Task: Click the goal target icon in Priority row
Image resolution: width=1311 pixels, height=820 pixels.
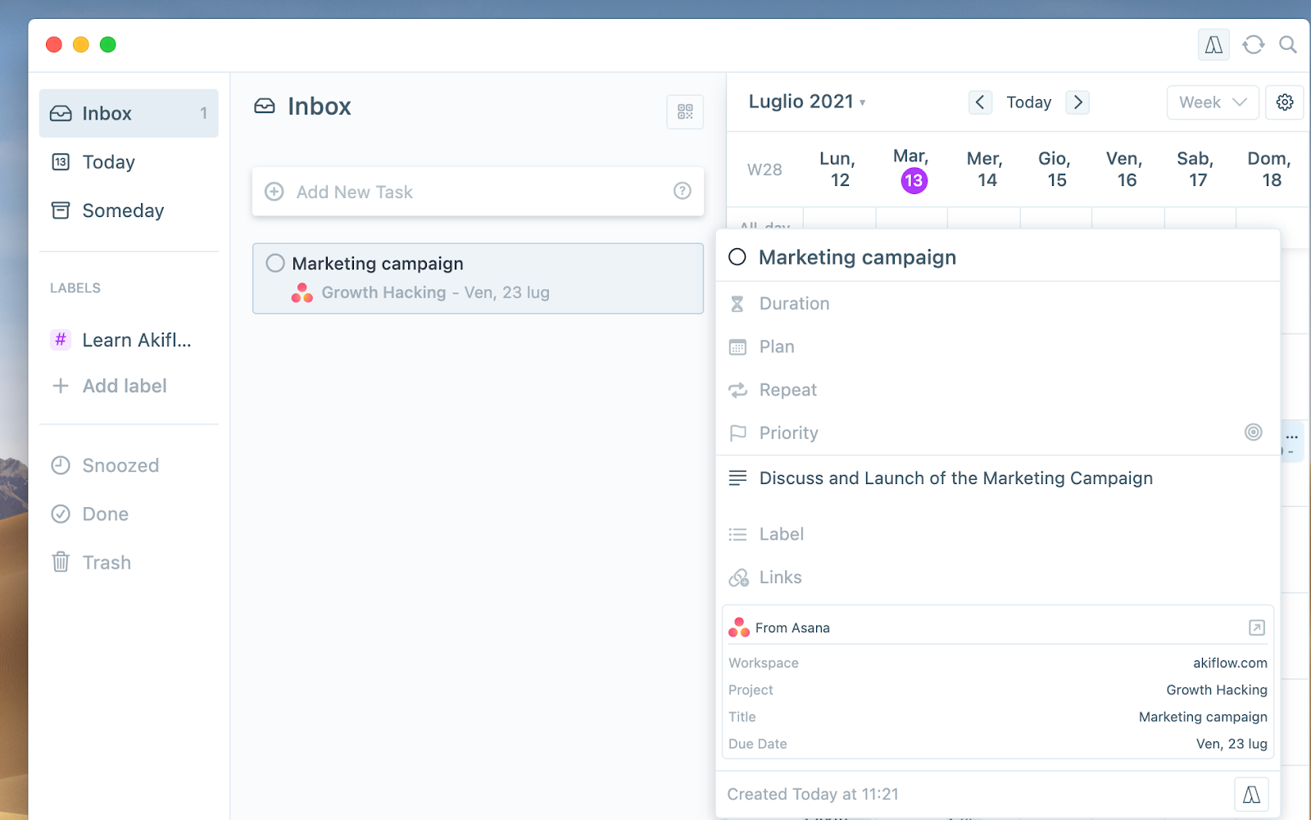Action: tap(1254, 432)
